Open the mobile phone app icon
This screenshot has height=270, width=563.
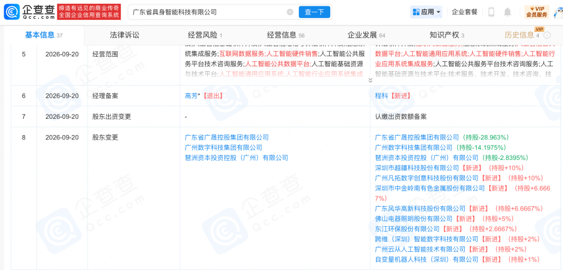click(491, 12)
